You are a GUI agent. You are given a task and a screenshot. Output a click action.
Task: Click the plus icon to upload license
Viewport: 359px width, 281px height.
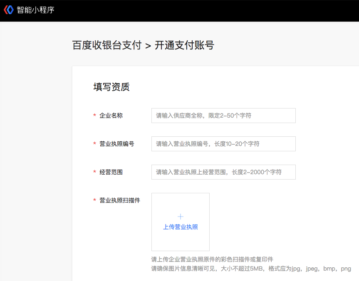coord(181,217)
